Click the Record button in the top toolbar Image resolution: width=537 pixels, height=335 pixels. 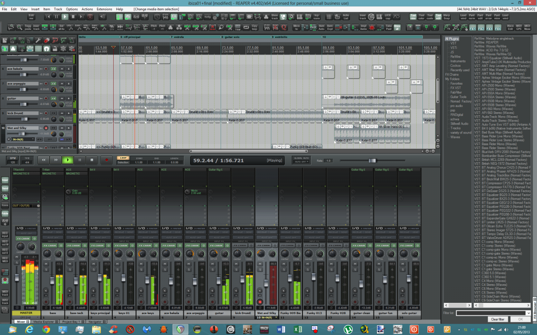[90, 17]
